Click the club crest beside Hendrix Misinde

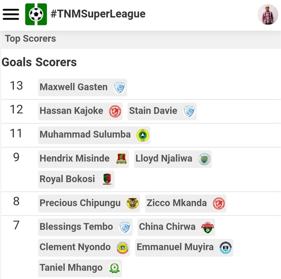click(x=121, y=159)
